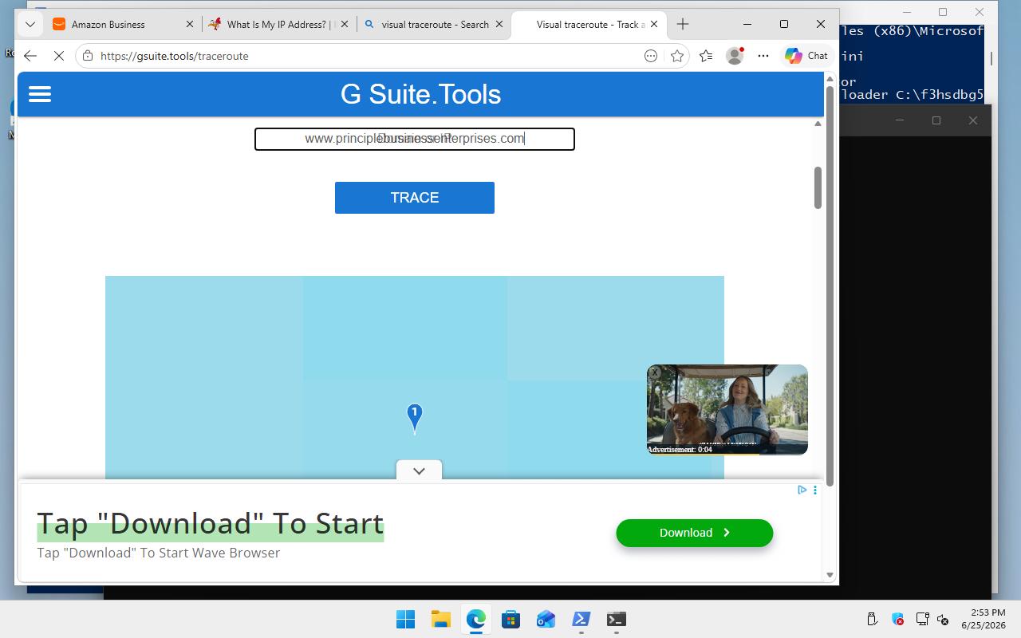The image size is (1021, 638).
Task: Open Outlook from the taskbar
Action: (x=546, y=619)
